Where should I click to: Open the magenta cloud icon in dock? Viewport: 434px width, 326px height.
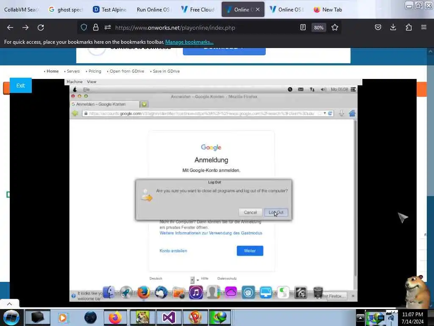coord(231,292)
